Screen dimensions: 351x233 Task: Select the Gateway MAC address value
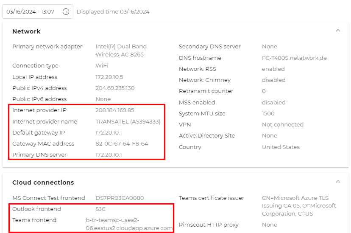click(122, 143)
